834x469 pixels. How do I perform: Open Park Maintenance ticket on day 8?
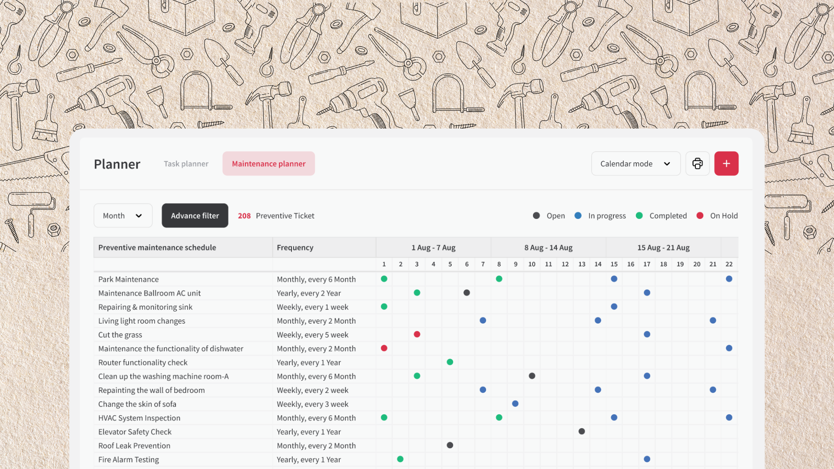click(x=499, y=279)
